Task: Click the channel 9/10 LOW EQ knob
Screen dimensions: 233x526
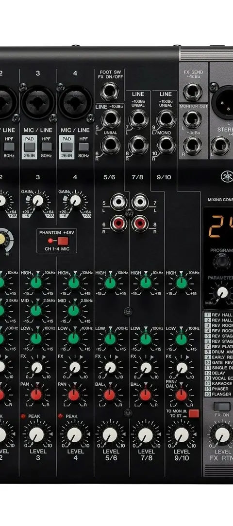Action: 182,338
